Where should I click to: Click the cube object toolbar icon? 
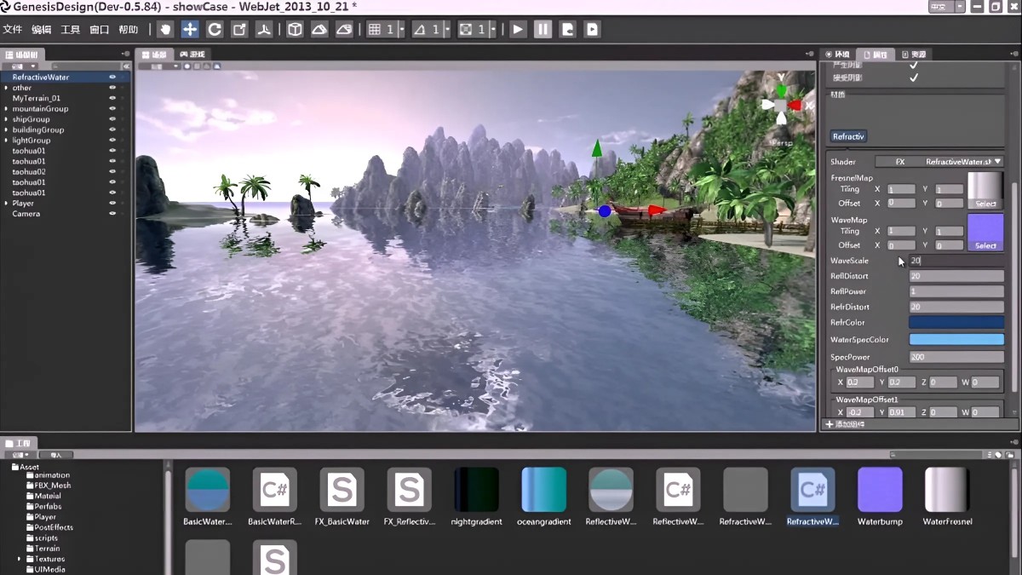(295, 30)
